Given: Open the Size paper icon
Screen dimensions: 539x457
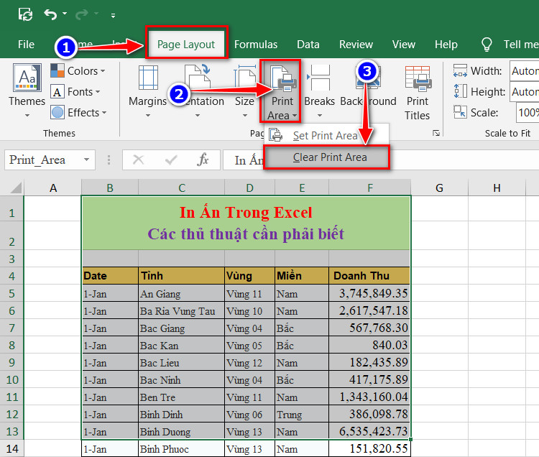Looking at the screenshot, I should point(244,78).
